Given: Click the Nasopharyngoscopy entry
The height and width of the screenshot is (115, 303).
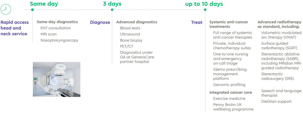Looking at the screenshot, I should click(59, 40).
